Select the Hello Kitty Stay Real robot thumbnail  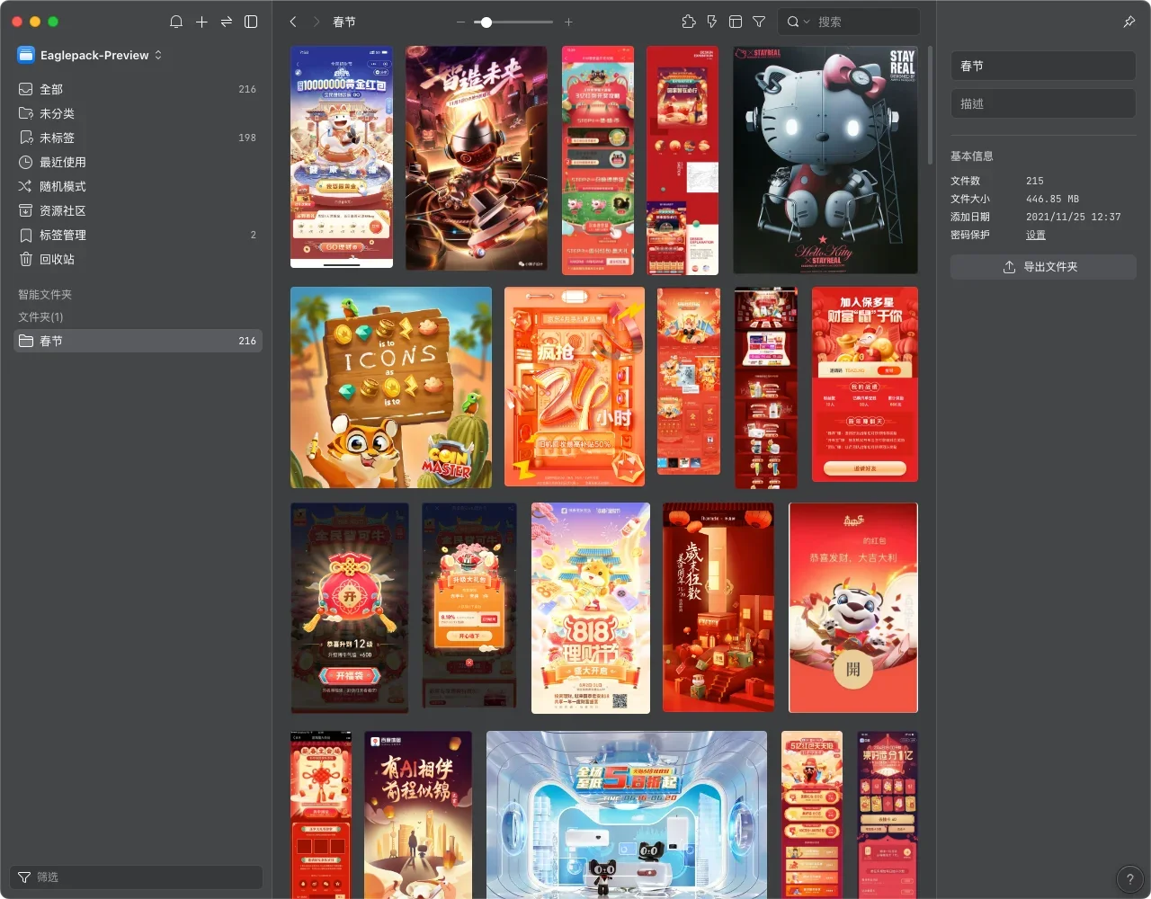click(825, 160)
